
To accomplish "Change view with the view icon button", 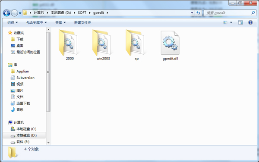I will (225, 22).
